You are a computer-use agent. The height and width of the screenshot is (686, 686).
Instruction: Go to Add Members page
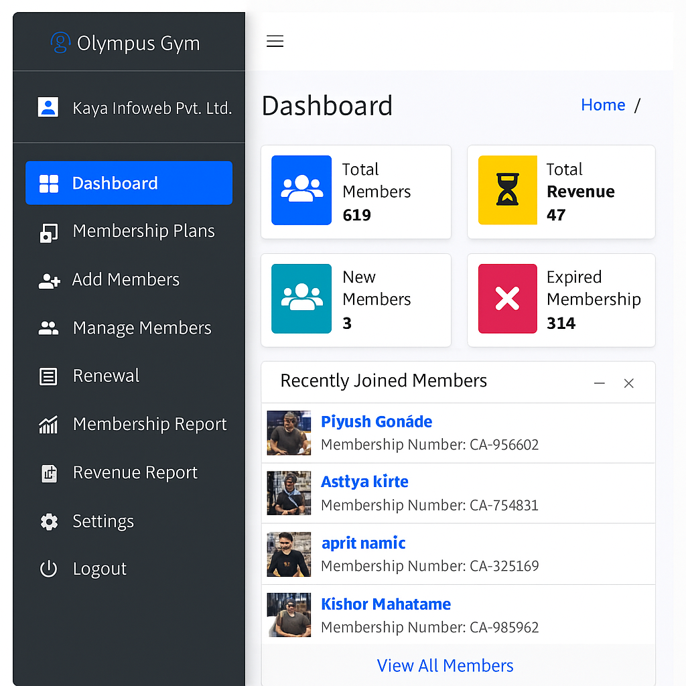pos(126,279)
